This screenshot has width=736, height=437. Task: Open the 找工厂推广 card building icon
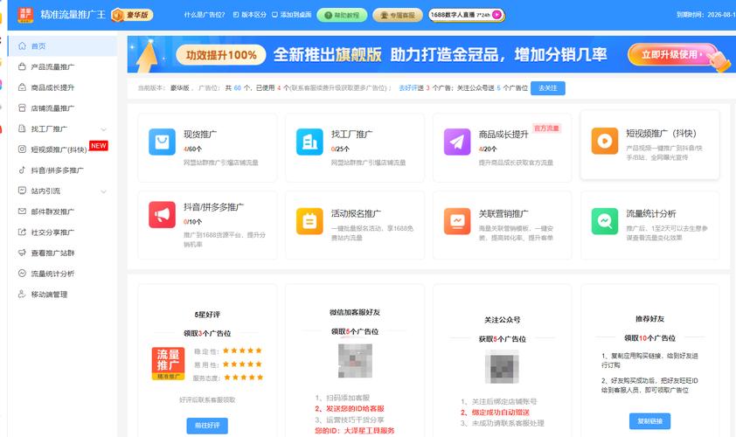[x=309, y=142]
